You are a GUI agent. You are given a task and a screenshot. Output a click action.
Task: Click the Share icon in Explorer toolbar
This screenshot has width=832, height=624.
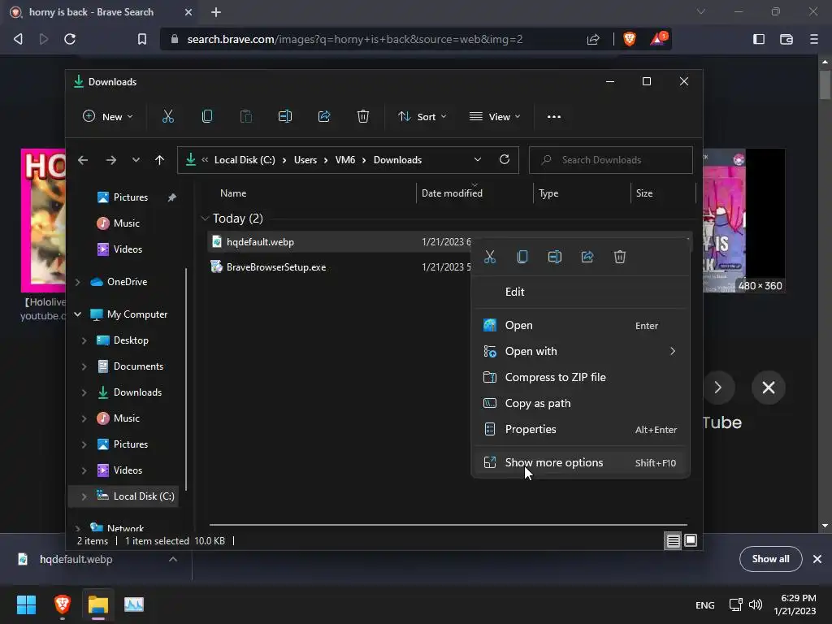(x=323, y=116)
